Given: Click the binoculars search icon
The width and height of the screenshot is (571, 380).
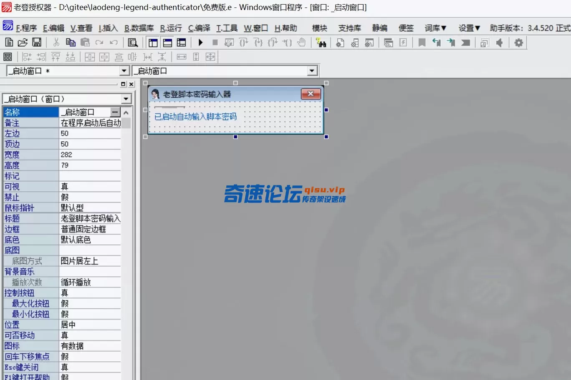Looking at the screenshot, I should pos(321,42).
